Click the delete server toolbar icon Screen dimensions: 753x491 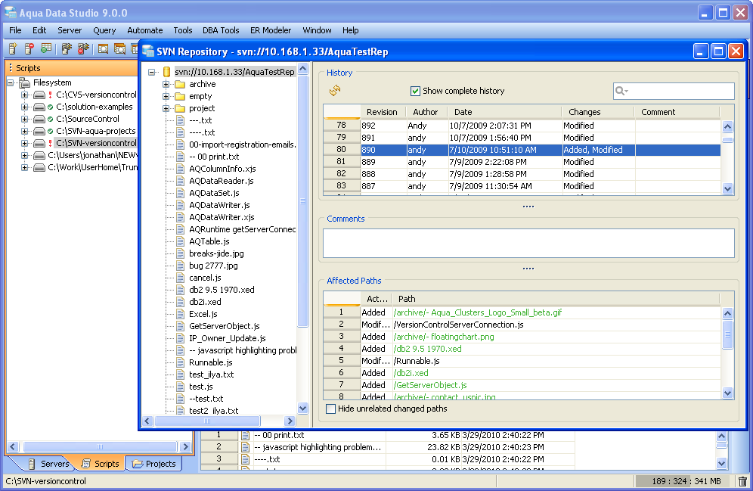(29, 49)
